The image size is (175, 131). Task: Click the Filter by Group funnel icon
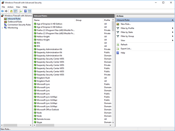click(118, 36)
